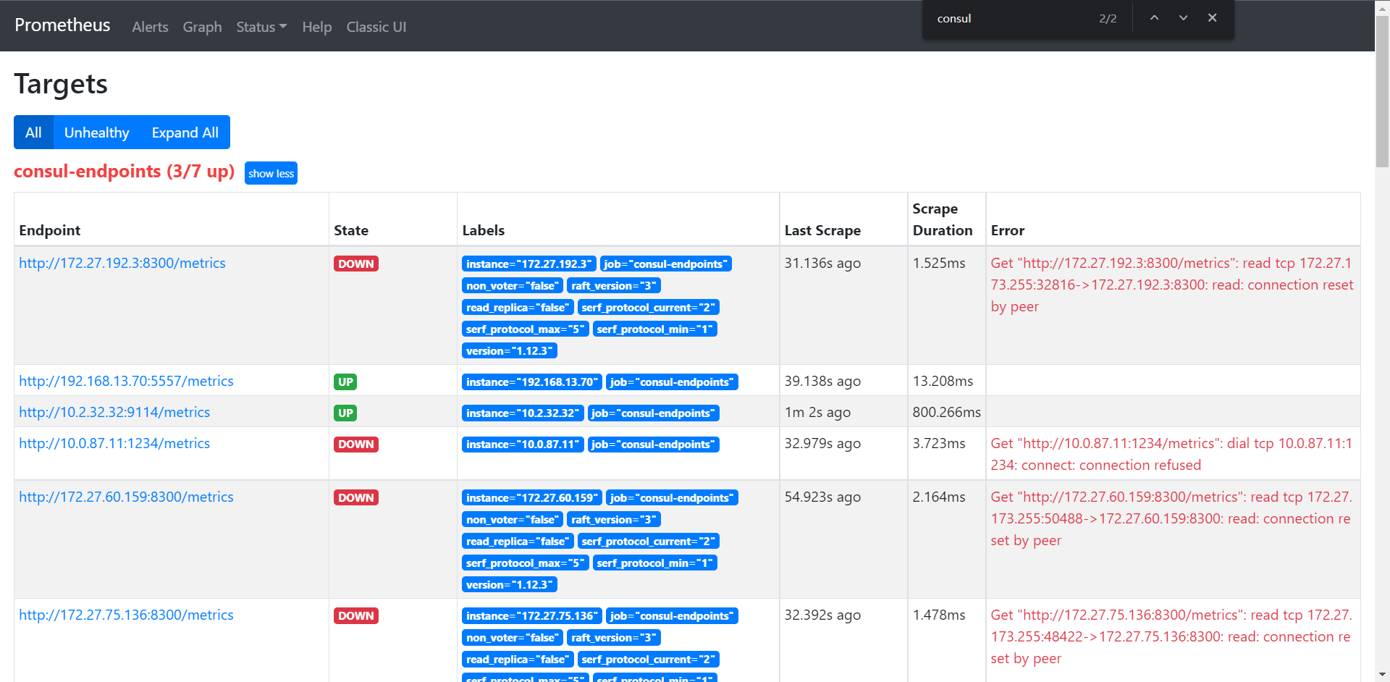The width and height of the screenshot is (1390, 682).
Task: Click the 2/2 match counter
Action: point(1108,19)
